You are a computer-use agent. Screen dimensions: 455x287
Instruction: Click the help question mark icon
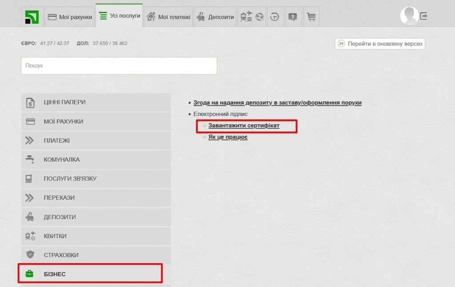(x=292, y=17)
